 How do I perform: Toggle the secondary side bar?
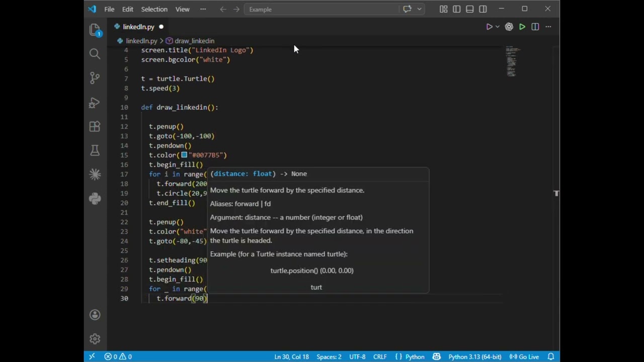tap(483, 9)
